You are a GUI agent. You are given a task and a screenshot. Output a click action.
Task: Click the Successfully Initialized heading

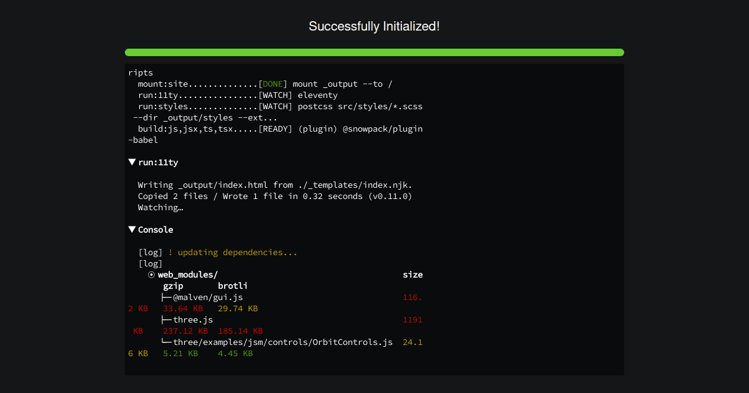tap(374, 26)
